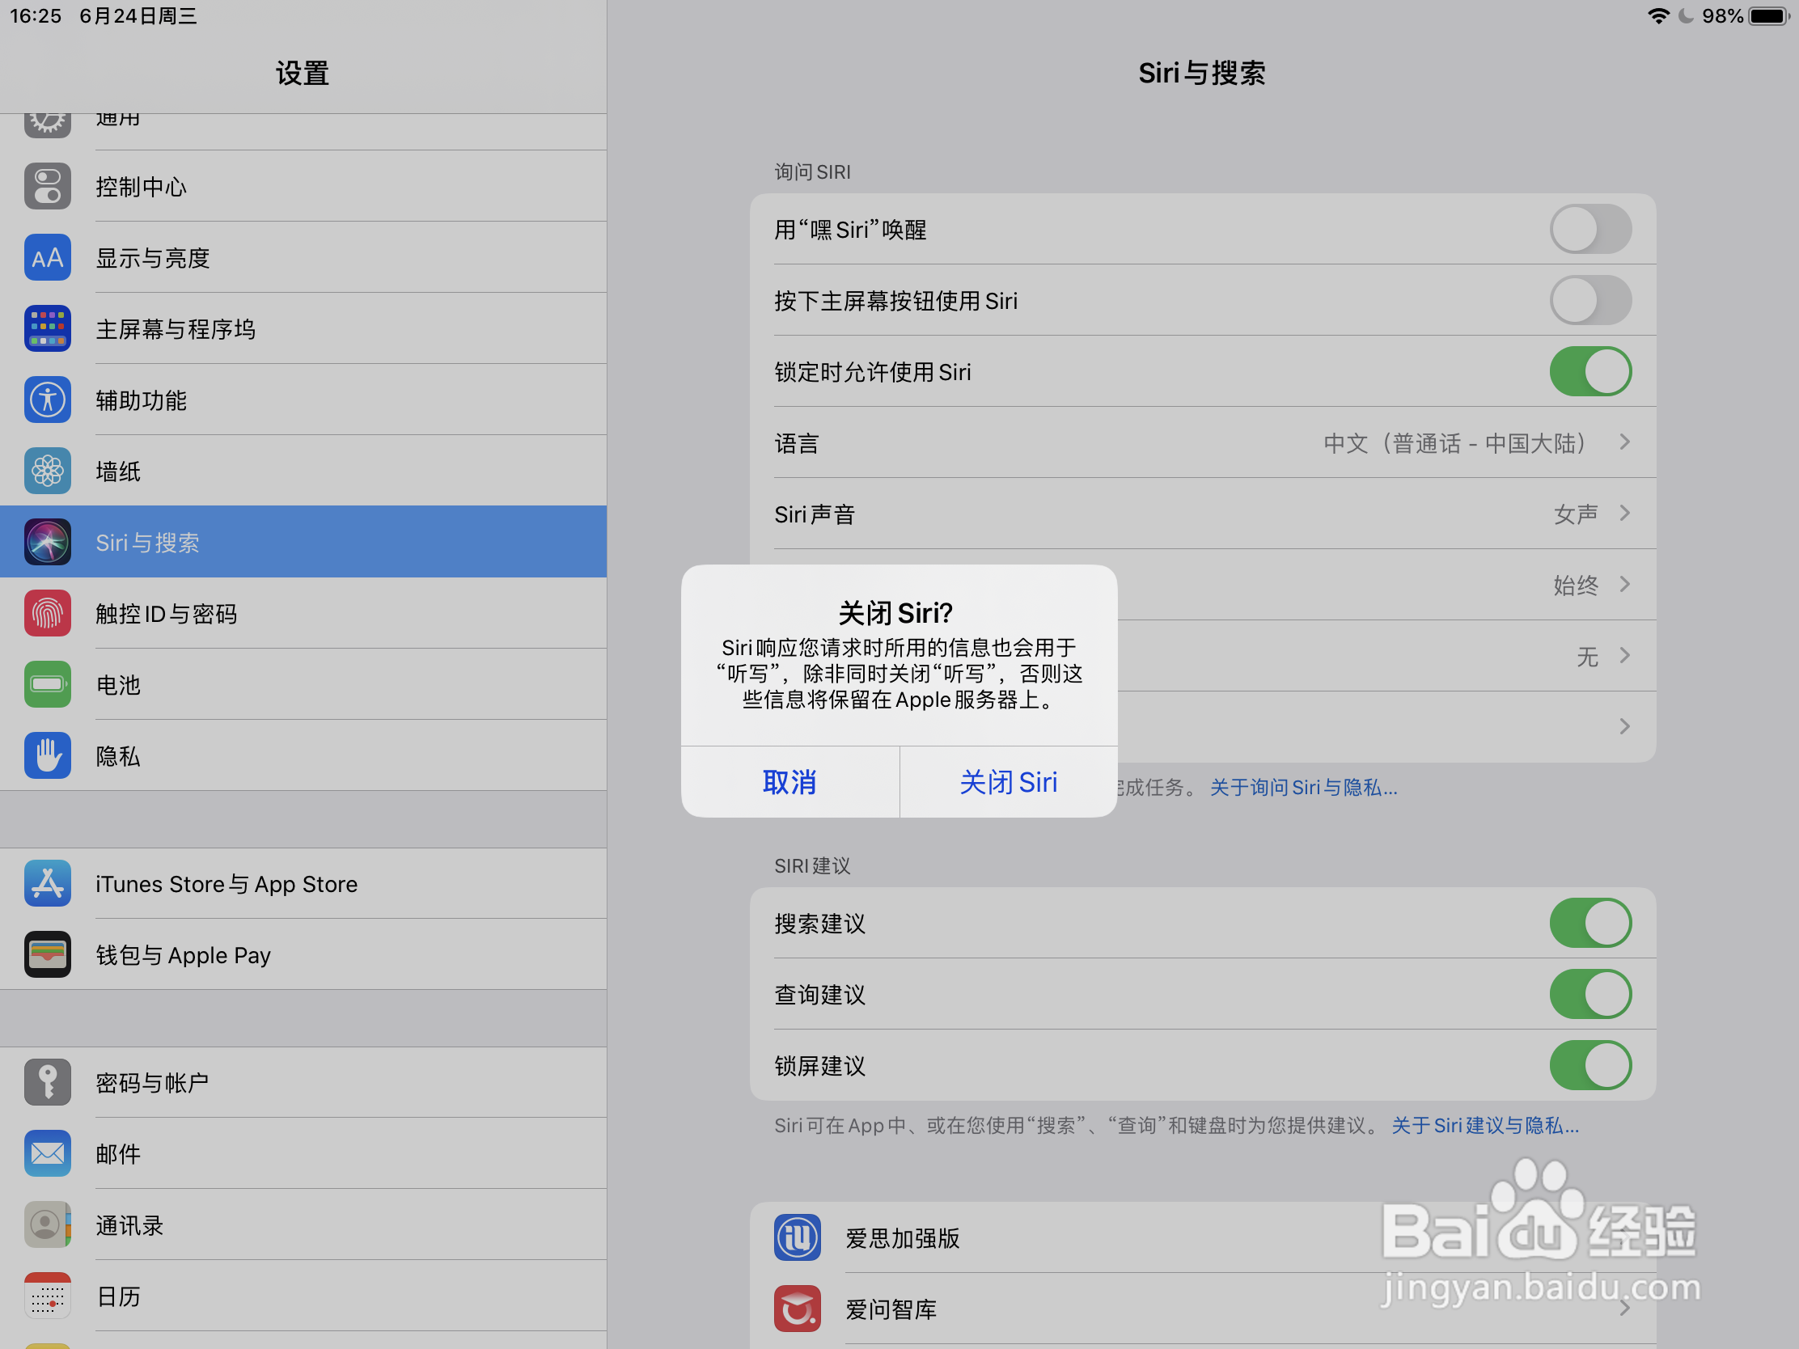Toggle 用“嘿Siri”唤醒 switch
Viewport: 1799px width, 1349px height.
1590,230
